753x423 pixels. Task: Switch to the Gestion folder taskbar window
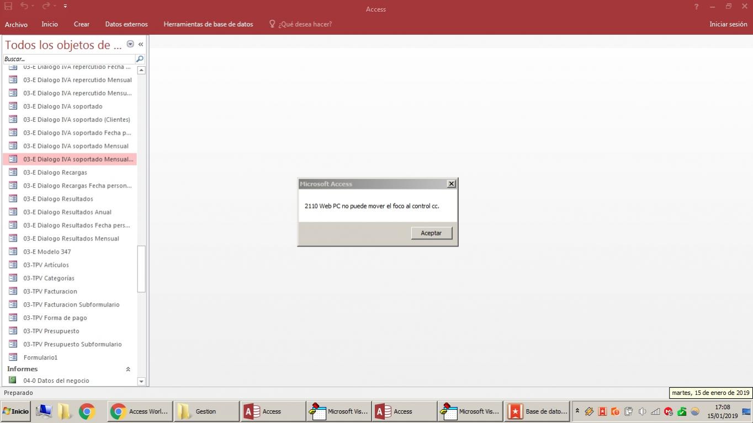point(206,411)
